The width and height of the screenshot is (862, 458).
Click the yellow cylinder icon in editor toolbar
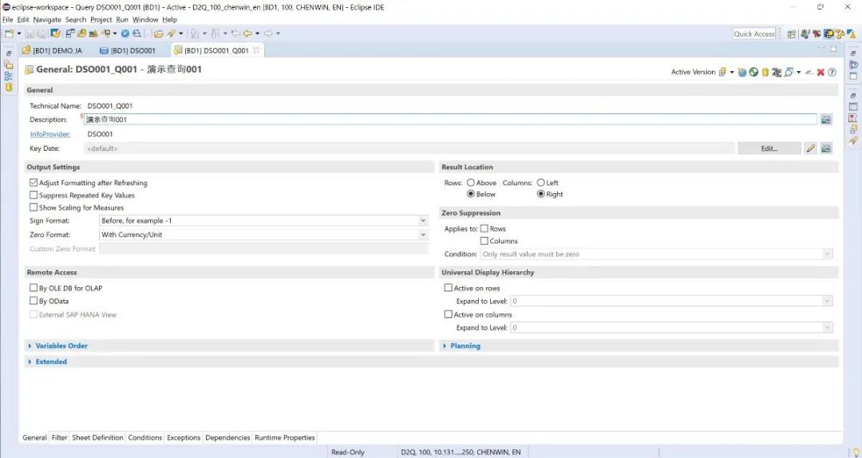click(x=765, y=72)
